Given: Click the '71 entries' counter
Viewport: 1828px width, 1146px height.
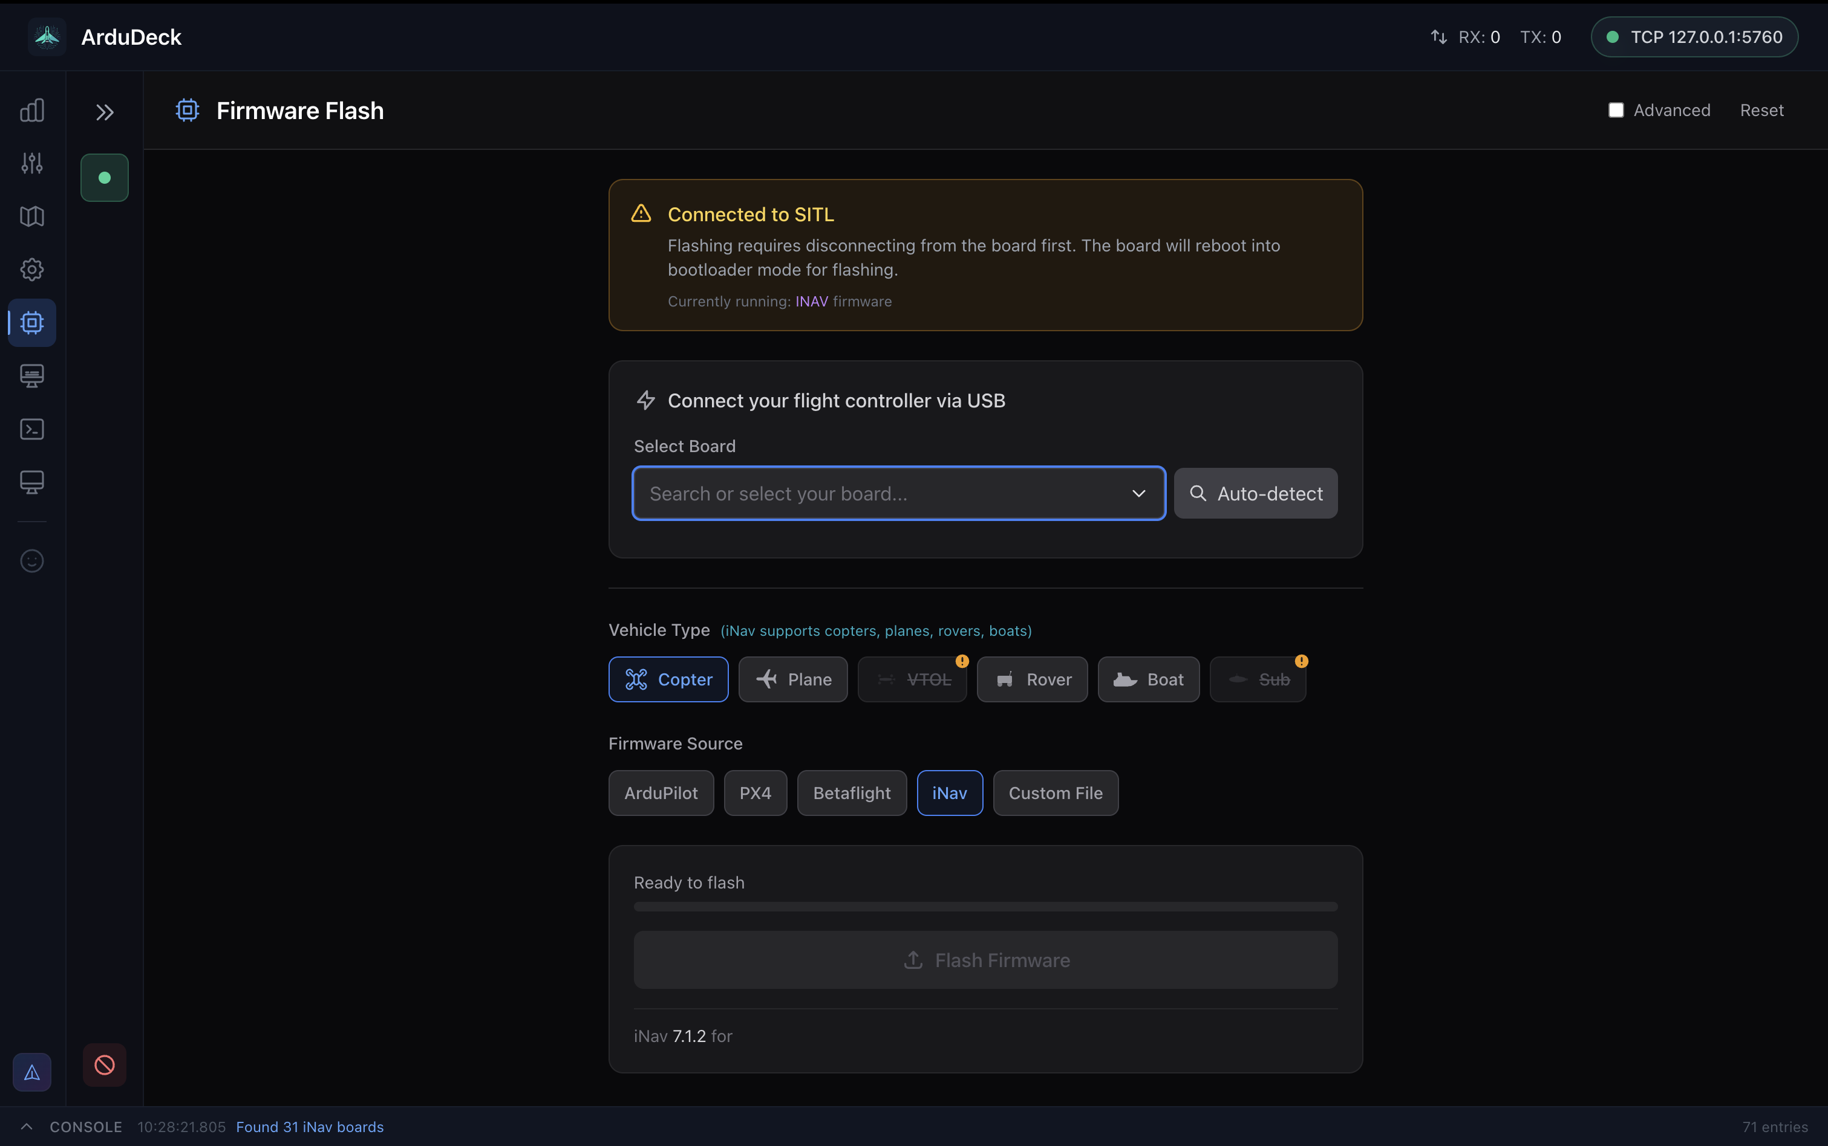Looking at the screenshot, I should [x=1775, y=1127].
